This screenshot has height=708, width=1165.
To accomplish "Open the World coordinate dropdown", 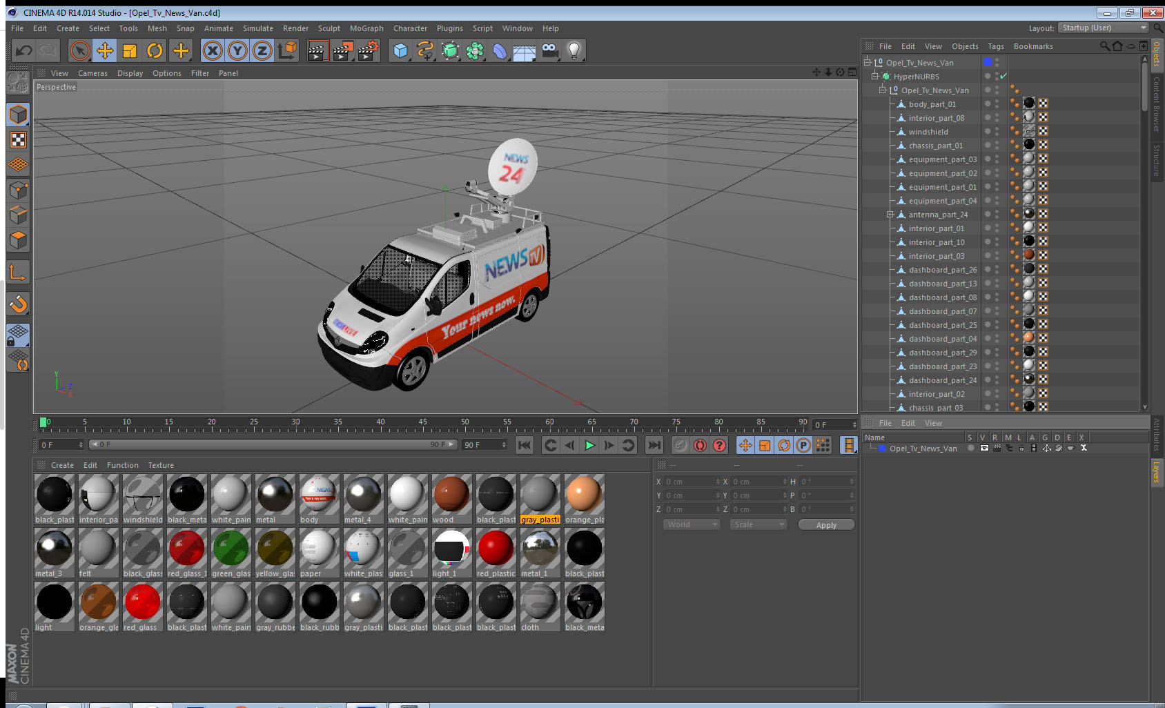I will click(692, 524).
